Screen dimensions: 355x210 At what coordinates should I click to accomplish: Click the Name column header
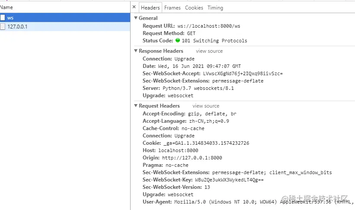tap(6, 7)
